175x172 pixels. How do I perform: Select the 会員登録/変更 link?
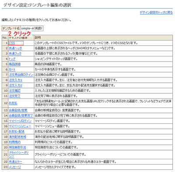click(18, 110)
